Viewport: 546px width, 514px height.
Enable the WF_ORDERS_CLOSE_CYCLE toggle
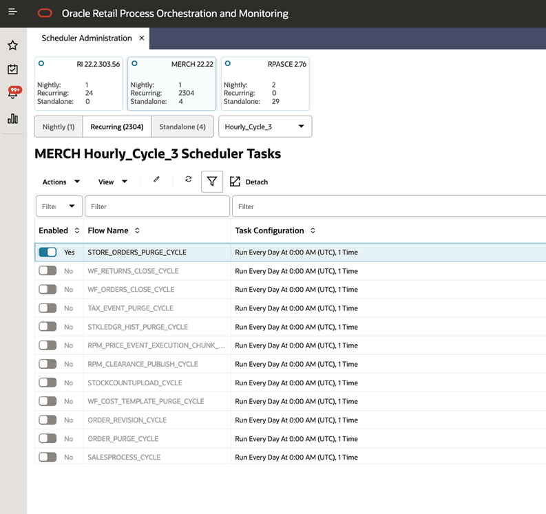[48, 289]
